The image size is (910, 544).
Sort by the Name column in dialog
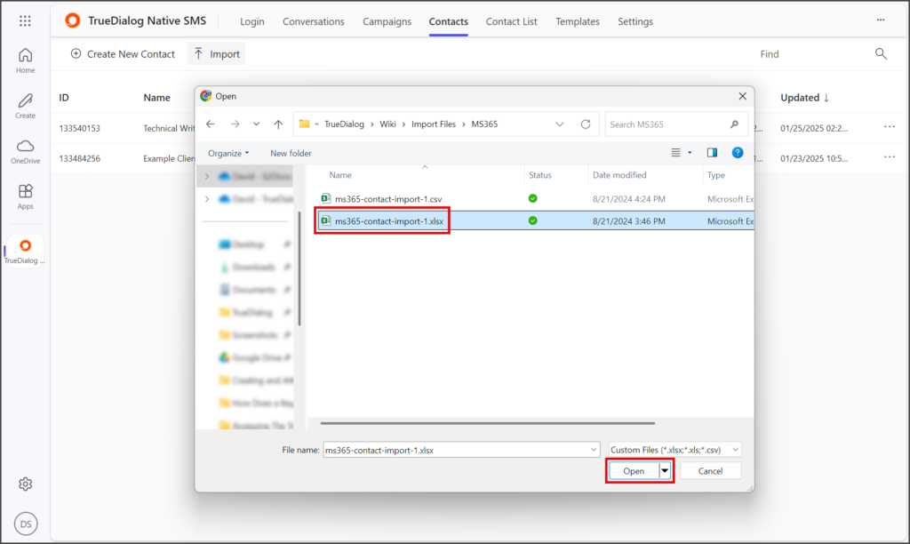340,175
